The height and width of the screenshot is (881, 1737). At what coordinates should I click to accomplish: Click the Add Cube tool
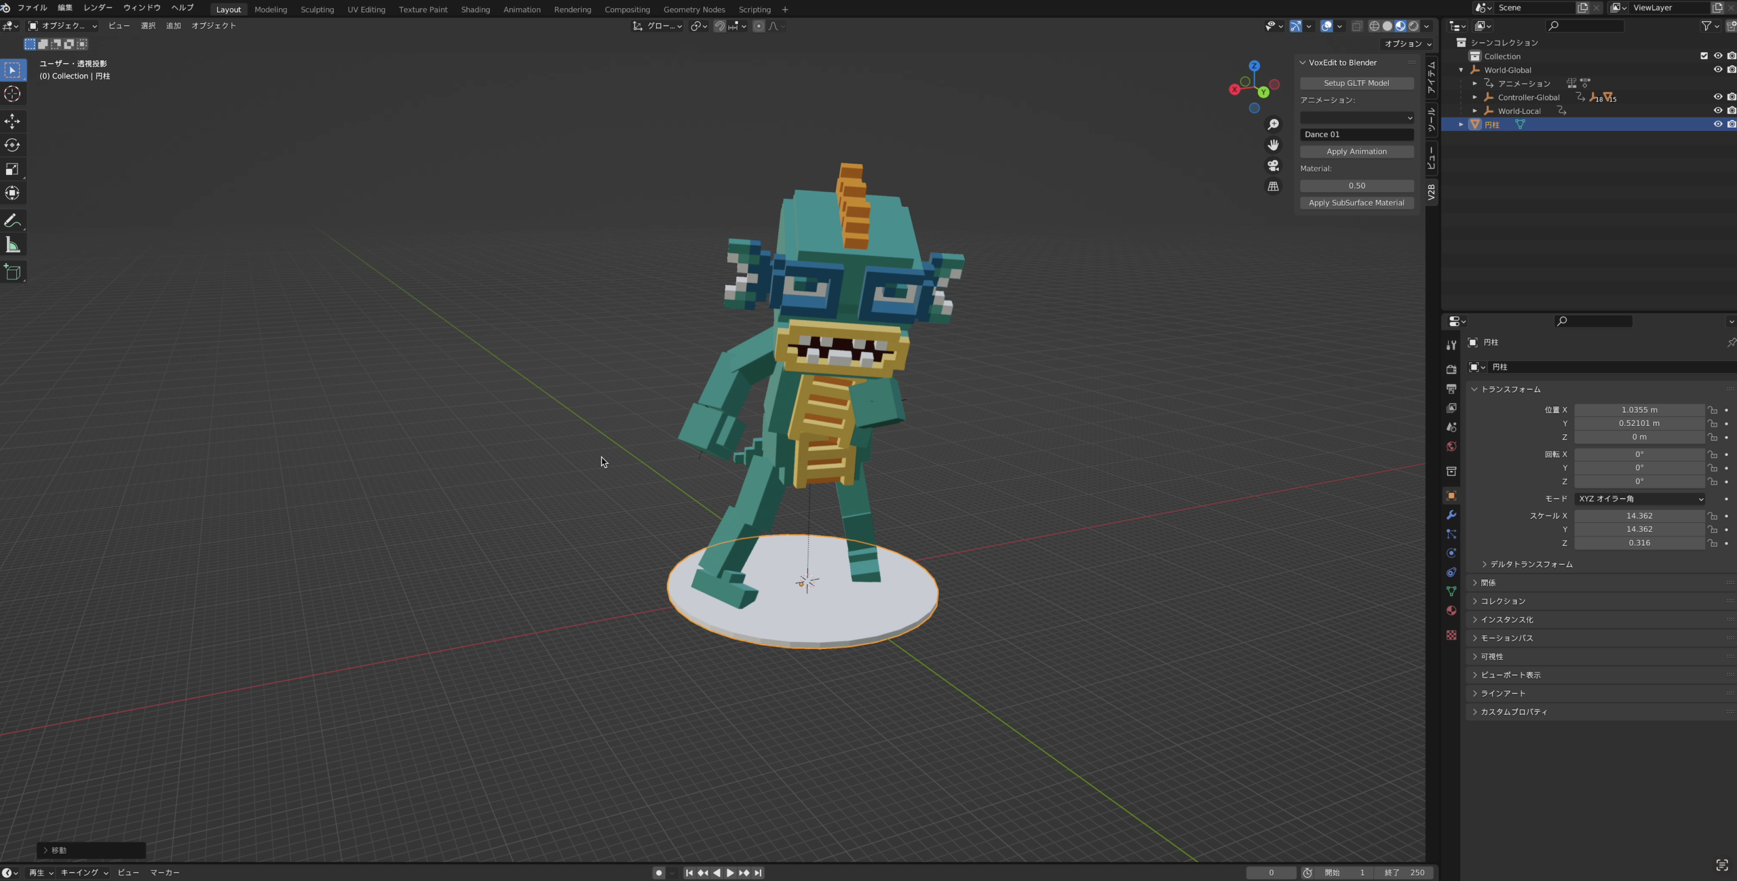[12, 272]
